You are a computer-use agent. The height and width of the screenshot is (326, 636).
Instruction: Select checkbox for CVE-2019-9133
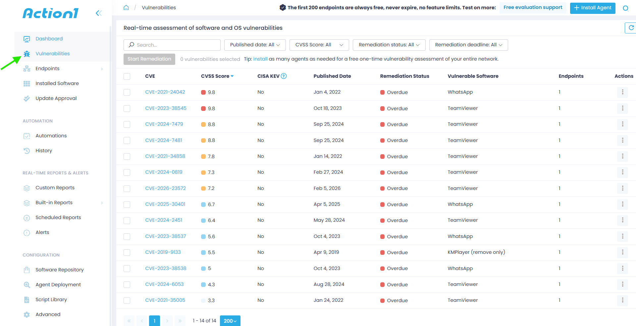tap(127, 253)
